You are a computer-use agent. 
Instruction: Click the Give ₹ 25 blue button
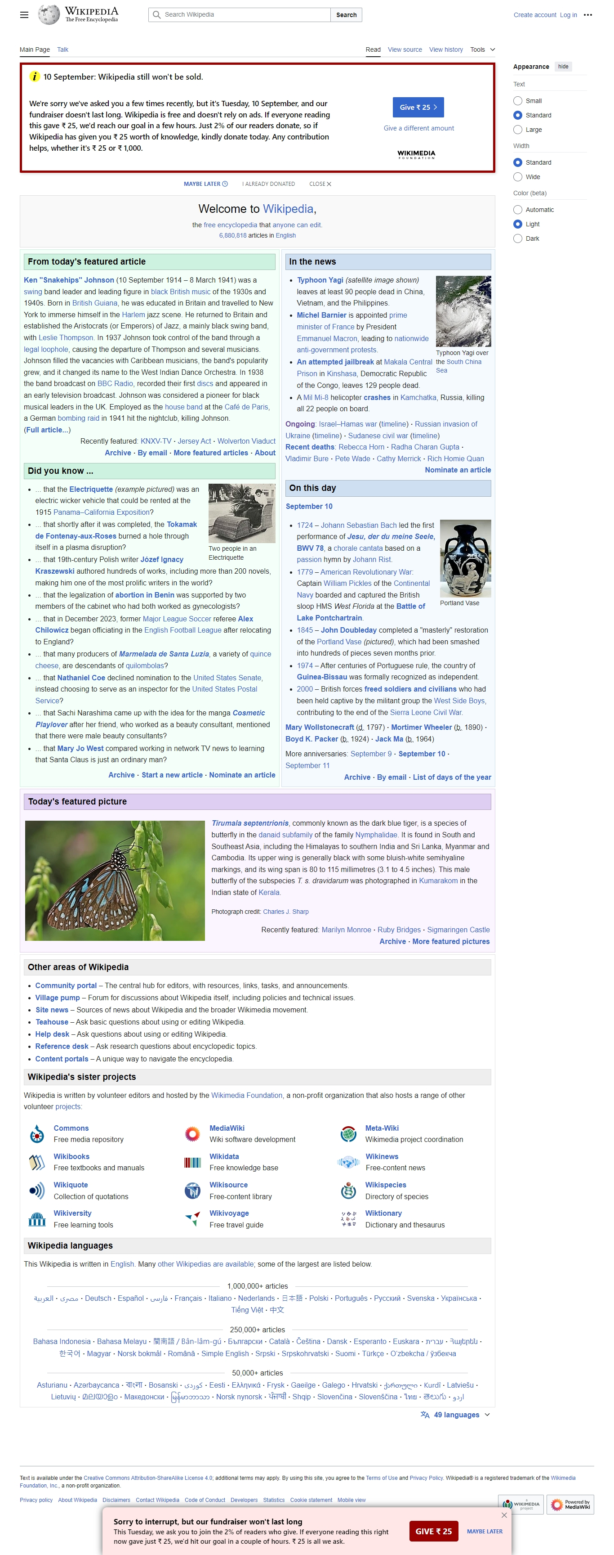pyautogui.click(x=418, y=107)
